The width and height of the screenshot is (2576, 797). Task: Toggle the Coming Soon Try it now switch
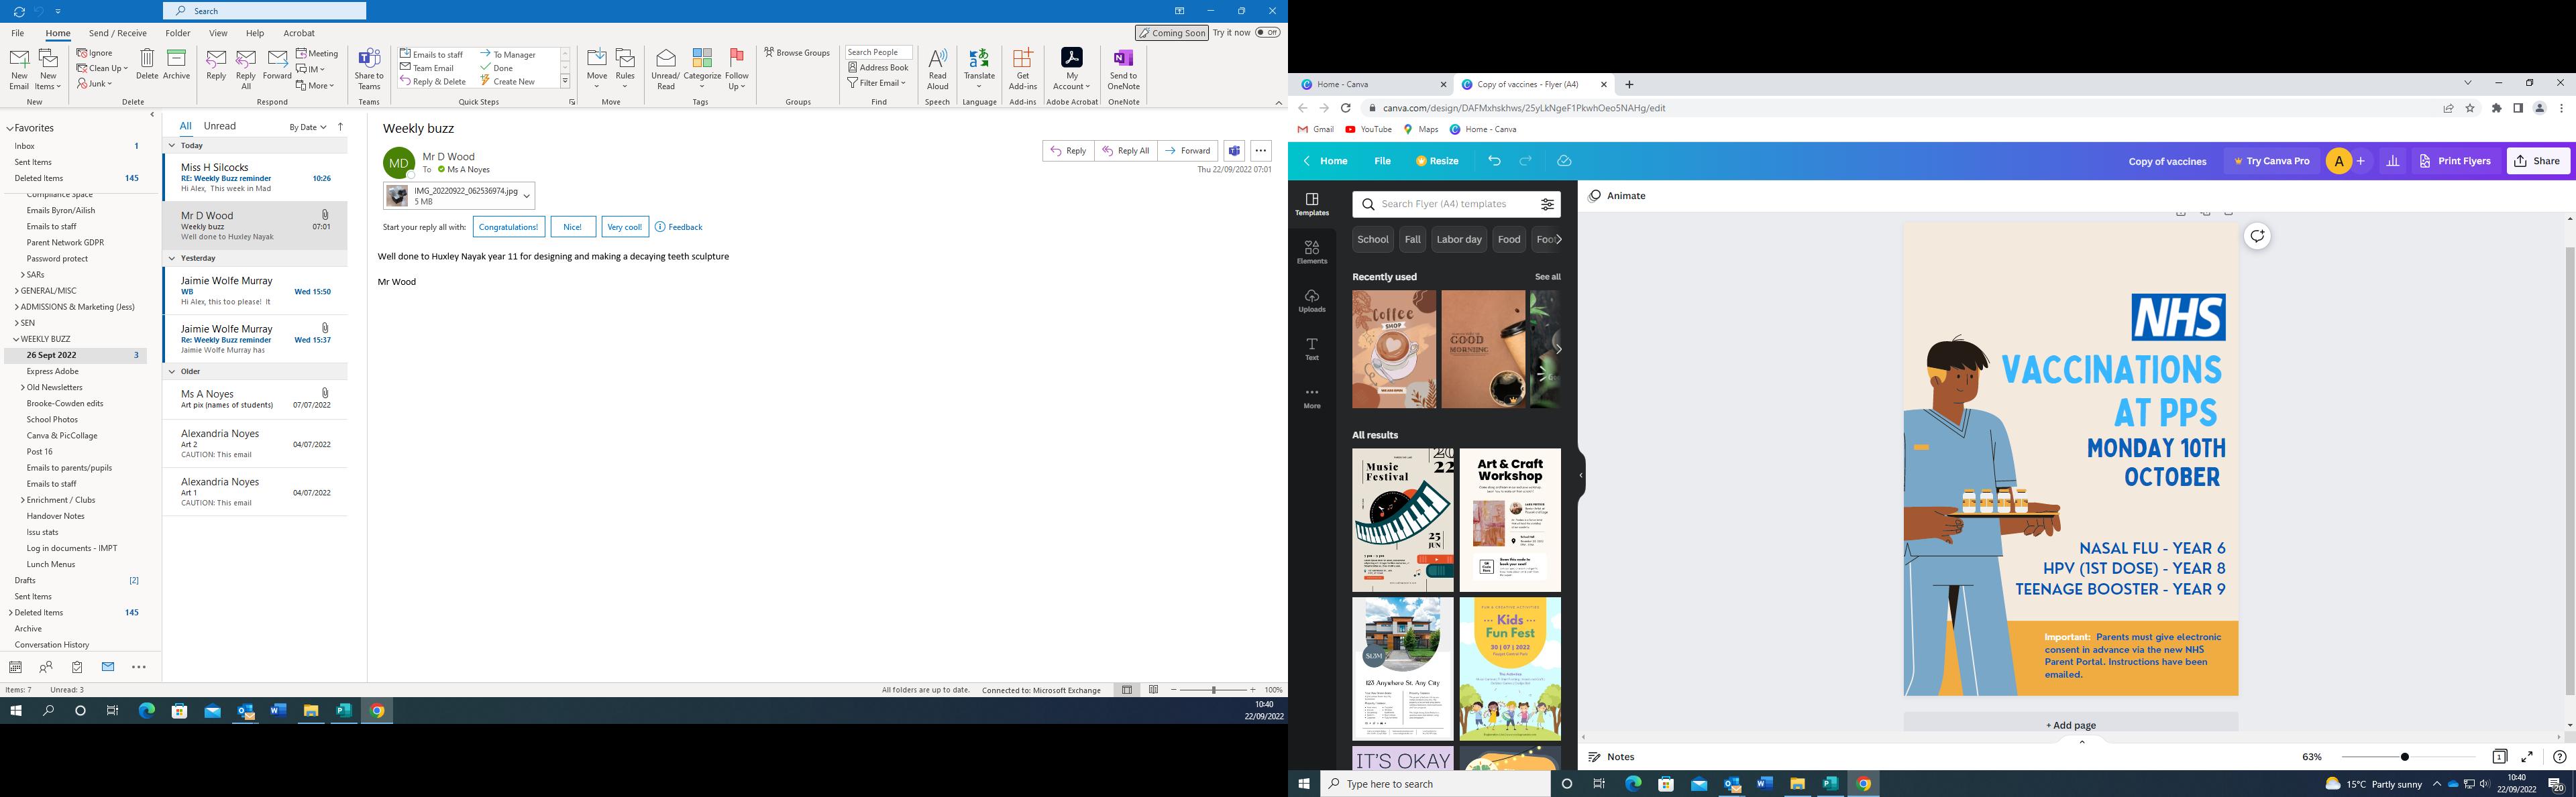coord(1267,33)
